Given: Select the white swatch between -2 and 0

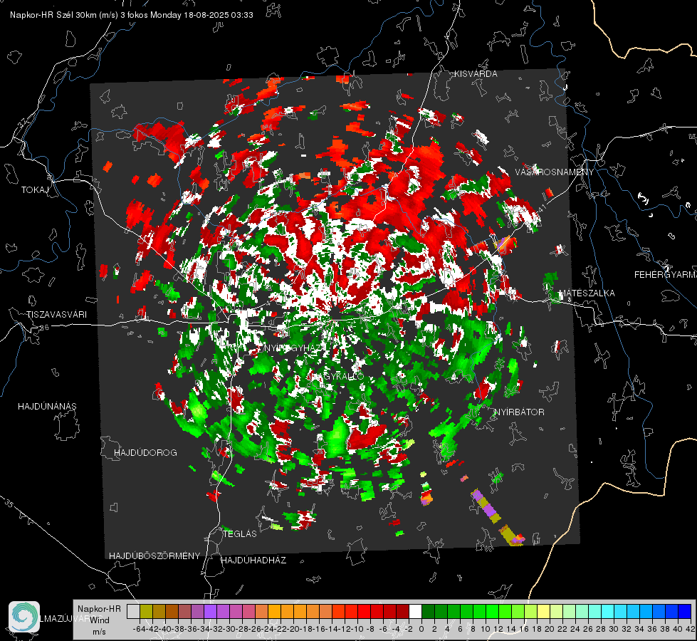Looking at the screenshot, I should coord(415,611).
